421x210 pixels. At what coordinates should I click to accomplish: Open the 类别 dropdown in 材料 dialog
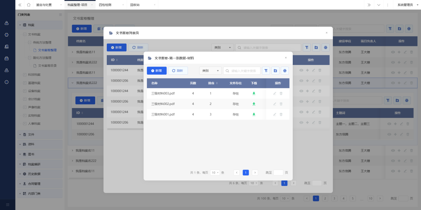pos(210,71)
